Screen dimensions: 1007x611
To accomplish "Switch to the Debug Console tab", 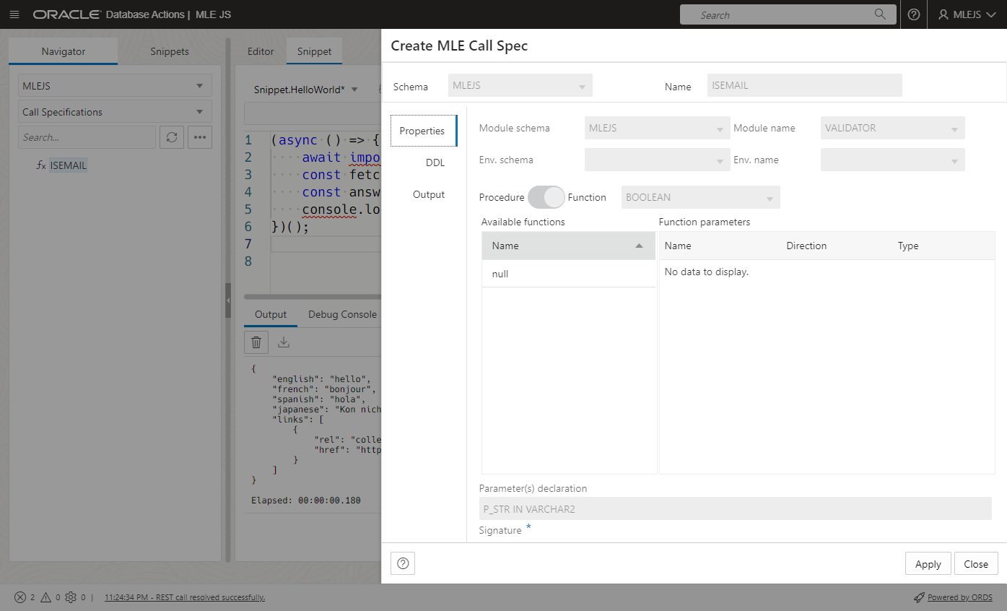I will point(342,314).
